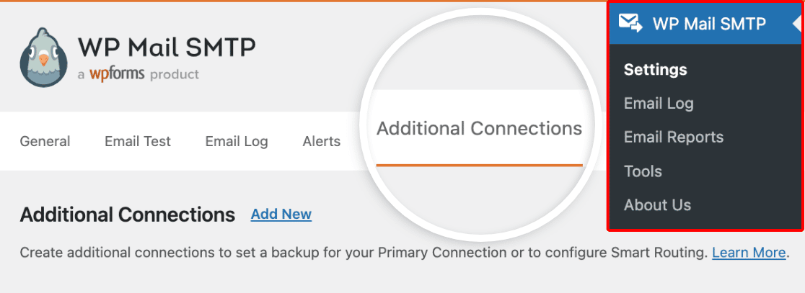Screen dimensions: 805x293
Task: Open Email Log from the sidebar submenu
Action: 659,104
